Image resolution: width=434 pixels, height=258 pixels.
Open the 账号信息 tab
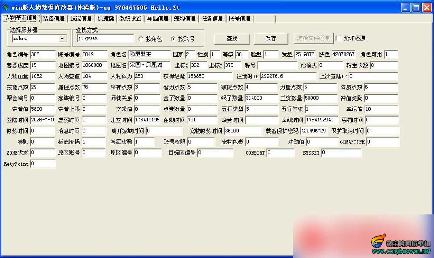(x=240, y=19)
